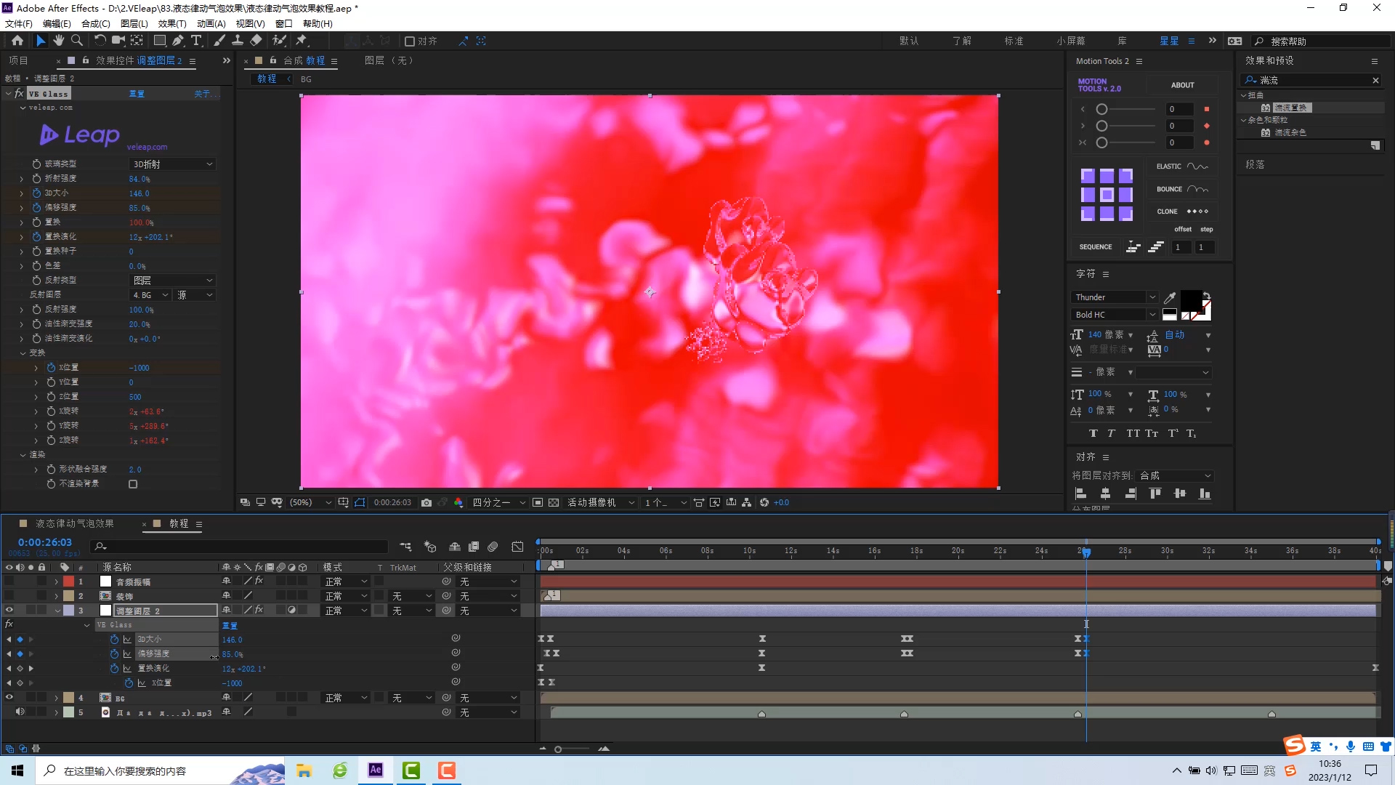Select the Type tool
The width and height of the screenshot is (1395, 785).
pos(196,41)
